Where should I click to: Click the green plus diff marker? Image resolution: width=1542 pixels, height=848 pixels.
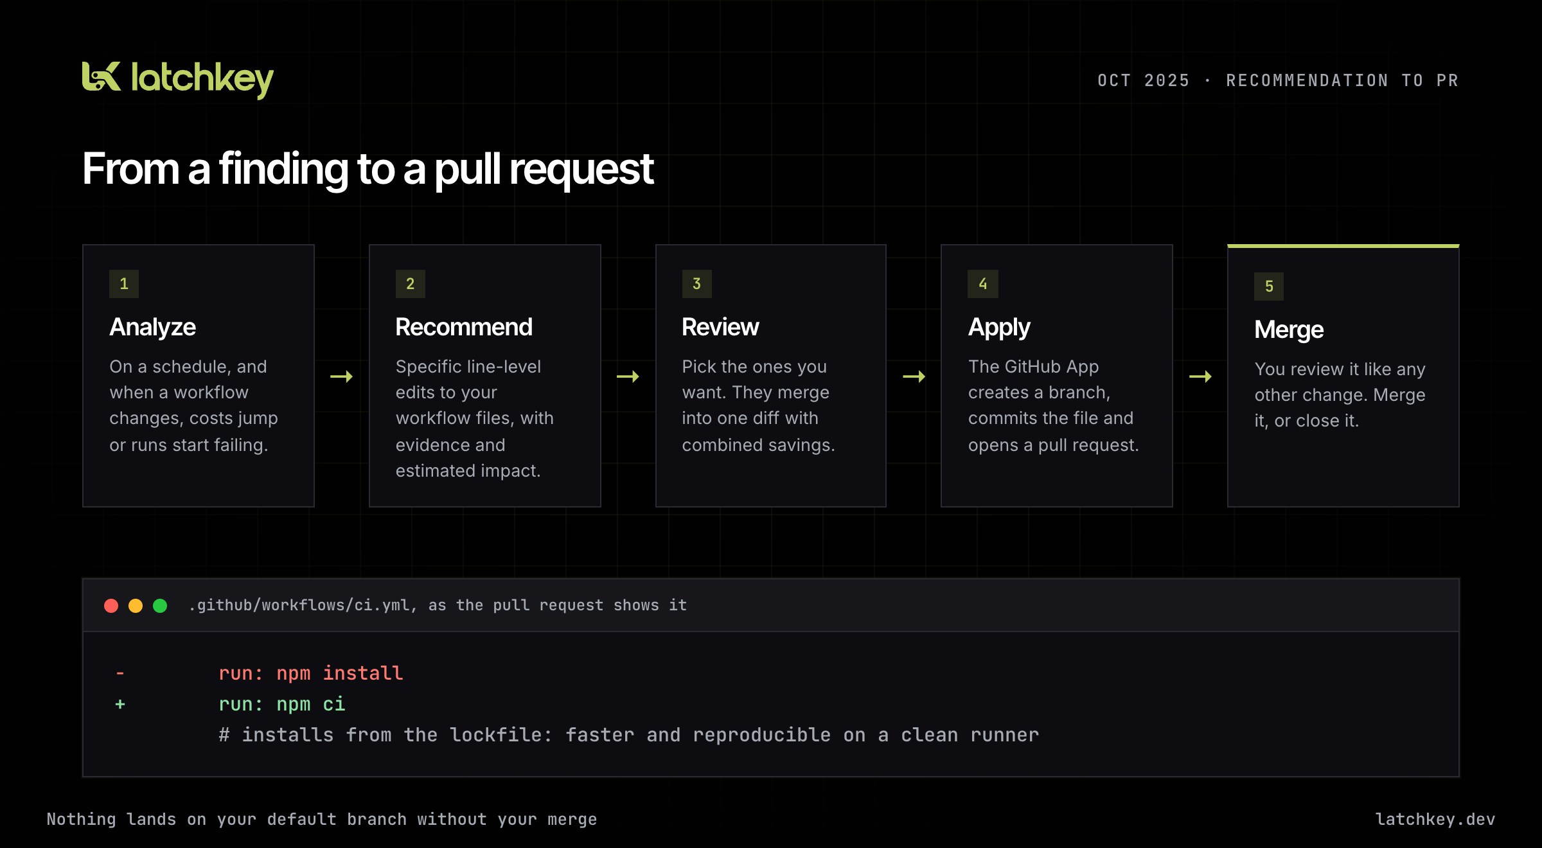tap(120, 704)
